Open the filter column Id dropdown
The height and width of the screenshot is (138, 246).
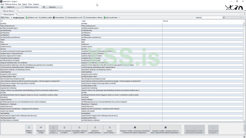pyautogui.click(x=232, y=18)
